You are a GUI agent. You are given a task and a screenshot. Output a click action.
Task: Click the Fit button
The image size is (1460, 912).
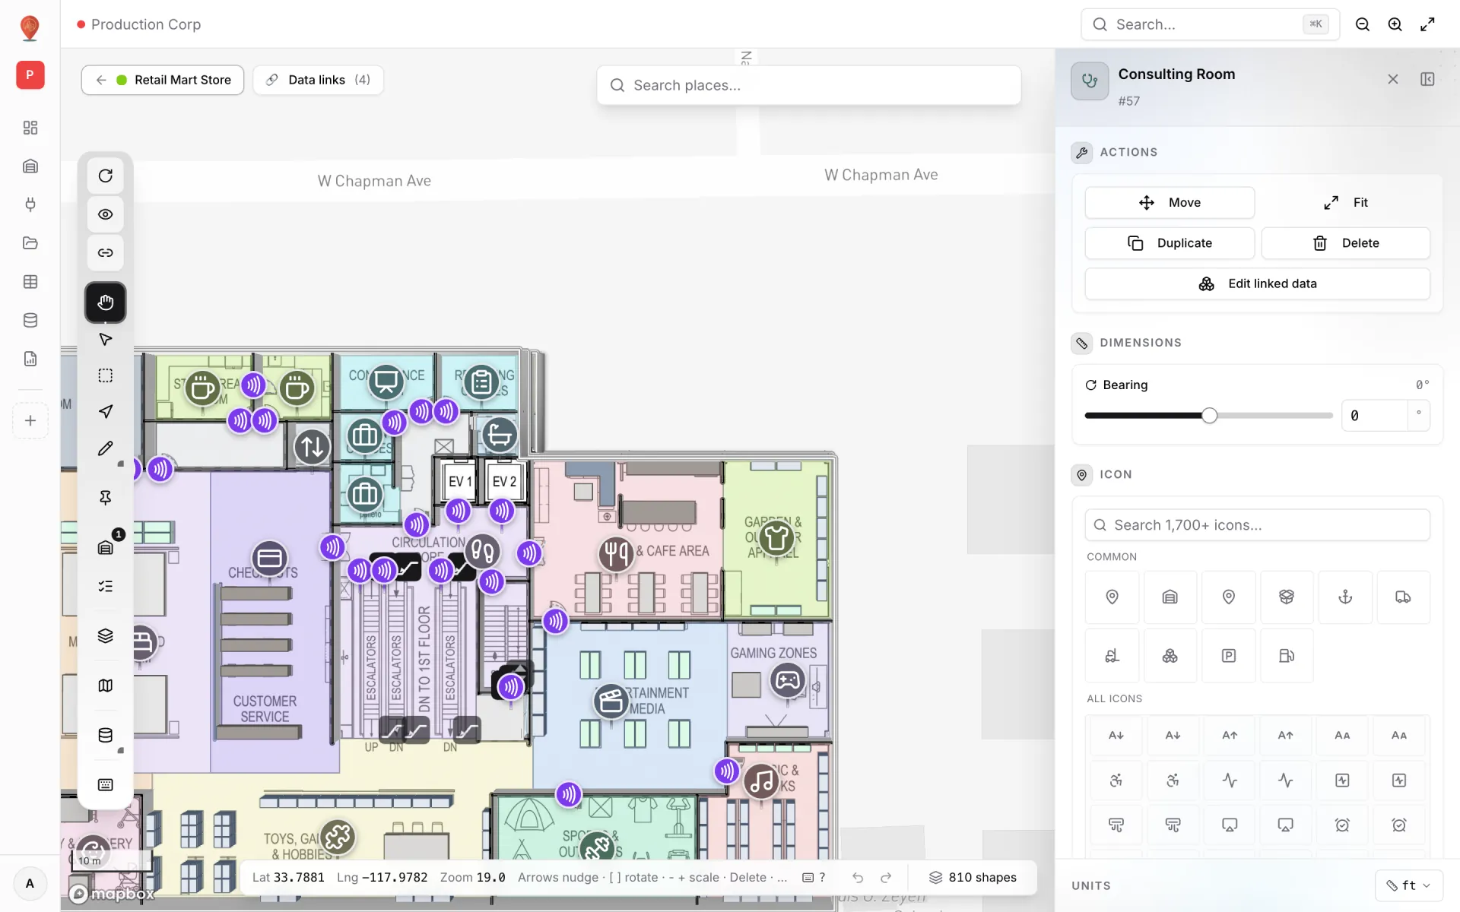(x=1345, y=202)
